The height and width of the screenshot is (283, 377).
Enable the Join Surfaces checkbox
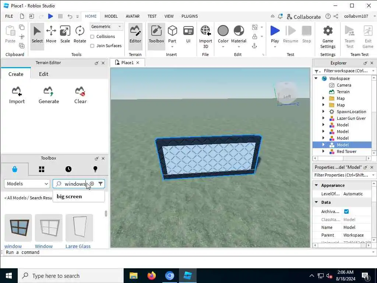[x=92, y=46]
